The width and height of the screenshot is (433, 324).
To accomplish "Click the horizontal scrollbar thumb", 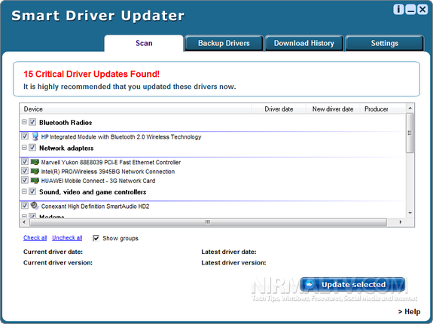I will click(208, 222).
